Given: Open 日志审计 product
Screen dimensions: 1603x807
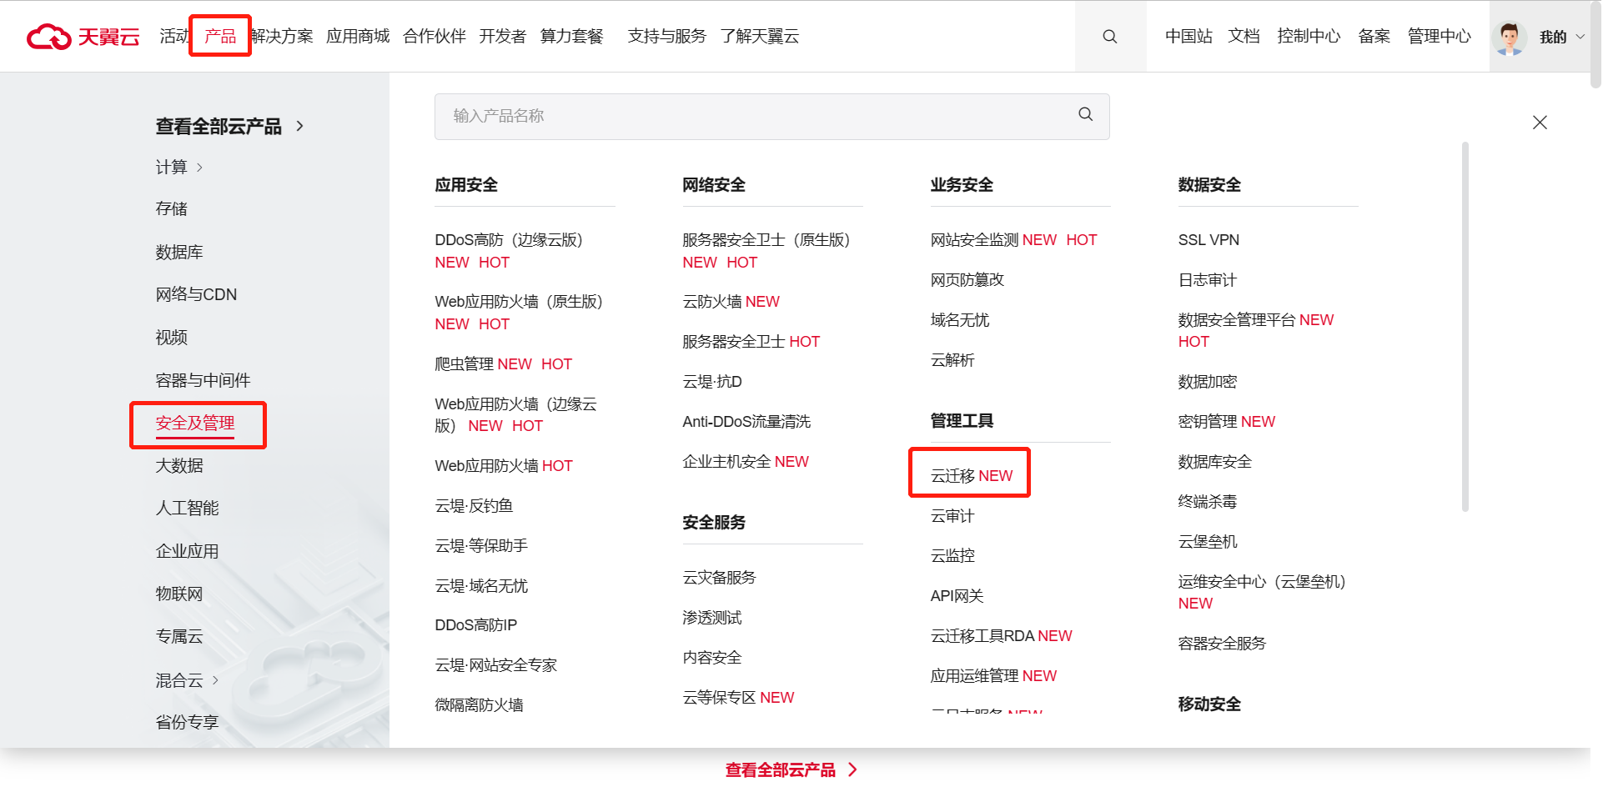Looking at the screenshot, I should tap(1207, 280).
